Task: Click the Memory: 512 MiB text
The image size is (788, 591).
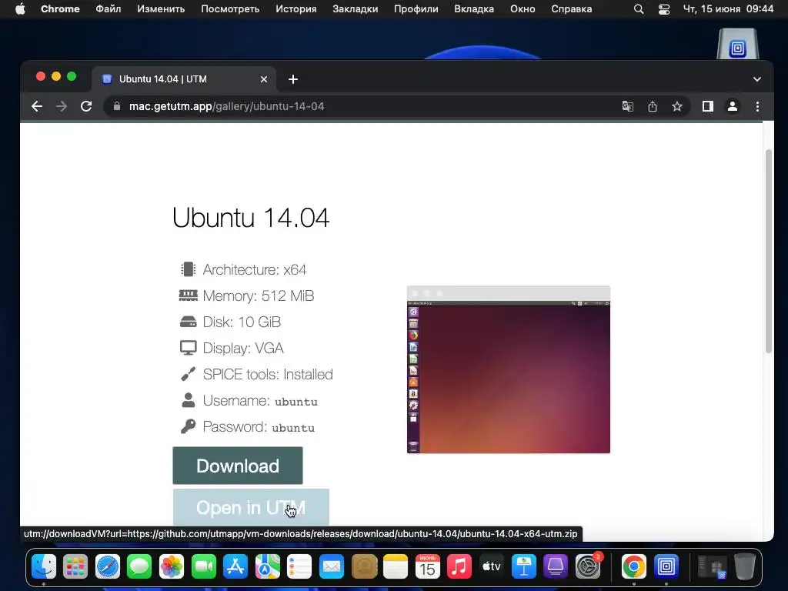Action: pyautogui.click(x=259, y=295)
